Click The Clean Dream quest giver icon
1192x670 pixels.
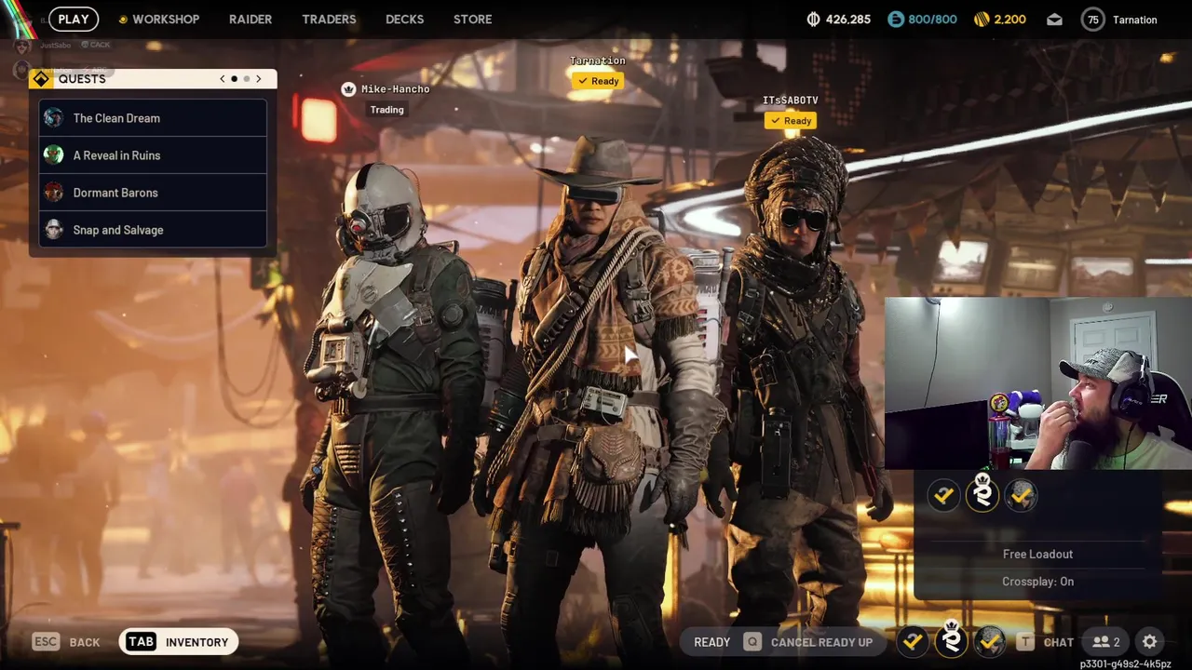coord(54,117)
